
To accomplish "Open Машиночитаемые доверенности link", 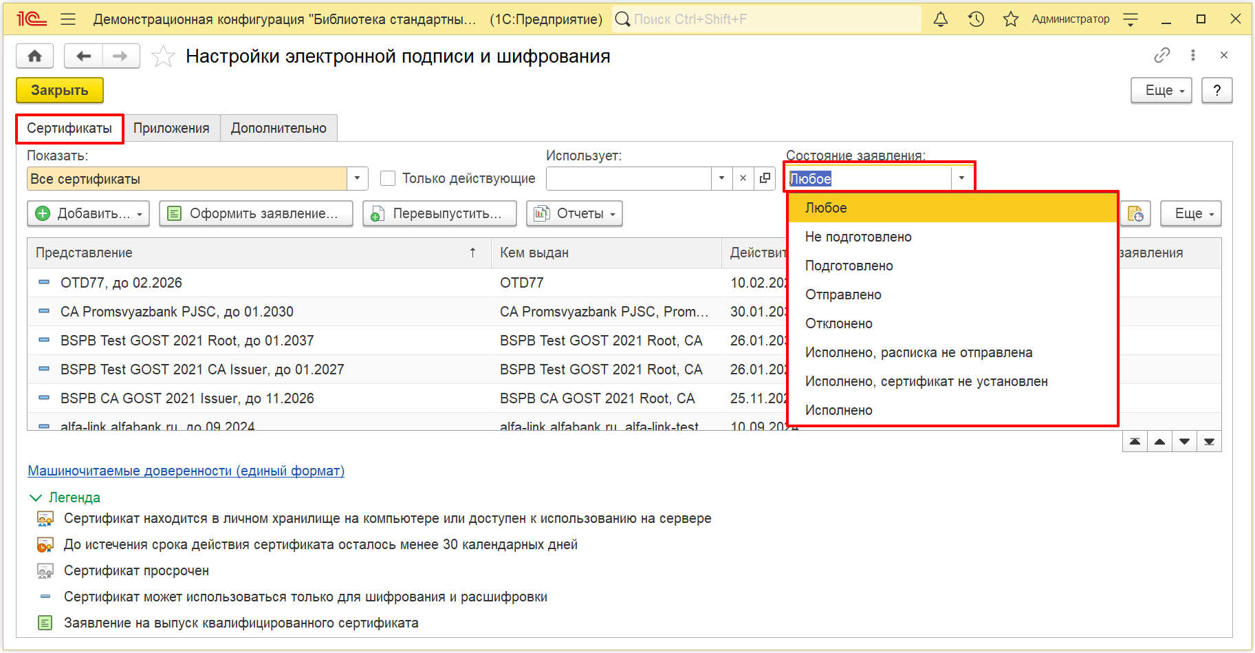I will [x=186, y=471].
